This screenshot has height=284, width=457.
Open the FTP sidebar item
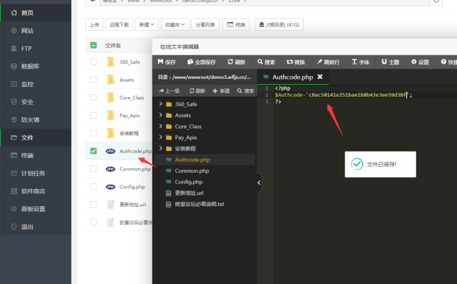(35, 49)
